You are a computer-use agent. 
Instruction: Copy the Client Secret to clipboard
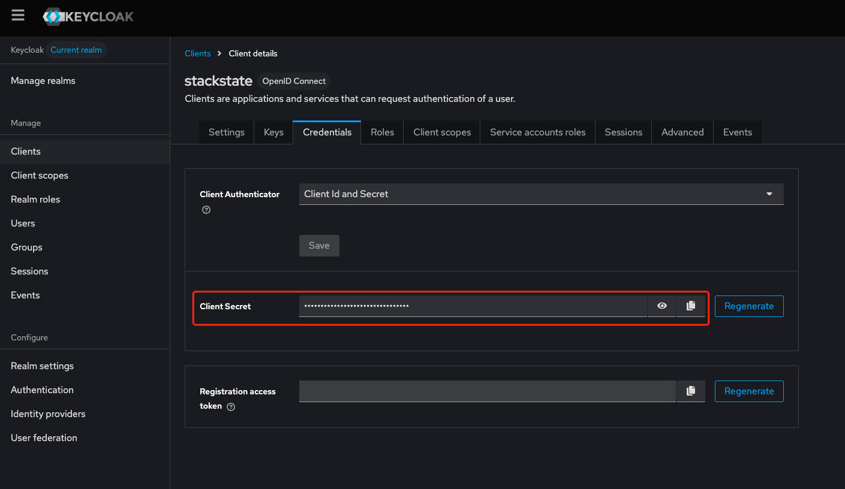[691, 306]
